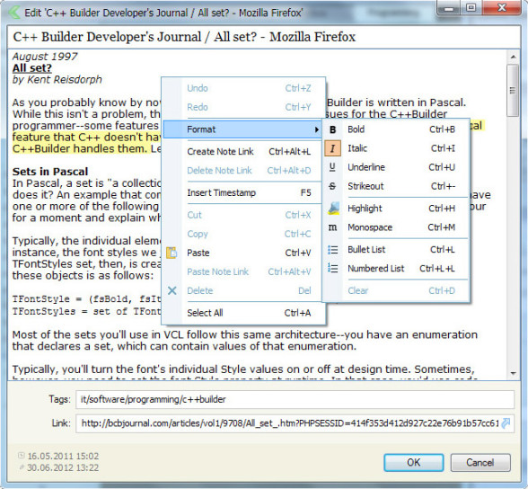Choose Paste Note Link menu entry
The height and width of the screenshot is (489, 528).
click(x=243, y=271)
